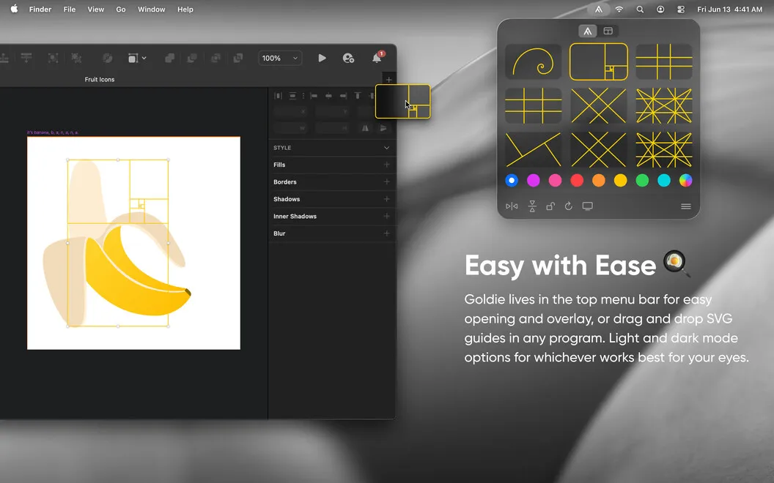
Task: Open Wi-Fi status in menu bar
Action: 619,10
